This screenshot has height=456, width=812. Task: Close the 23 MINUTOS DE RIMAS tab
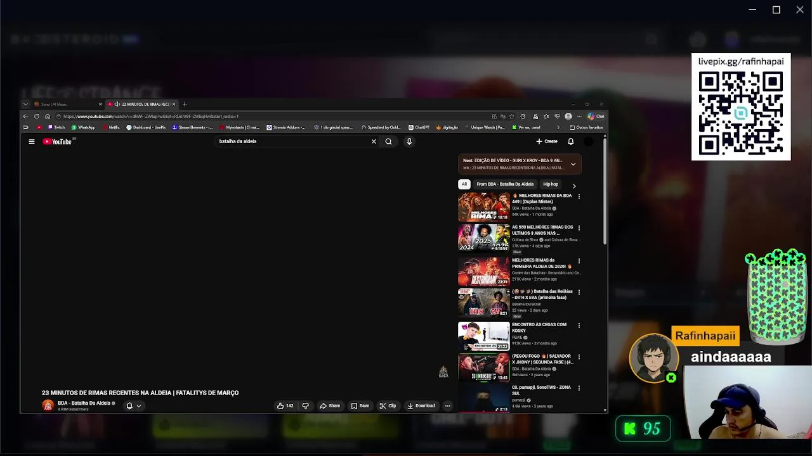pos(174,104)
